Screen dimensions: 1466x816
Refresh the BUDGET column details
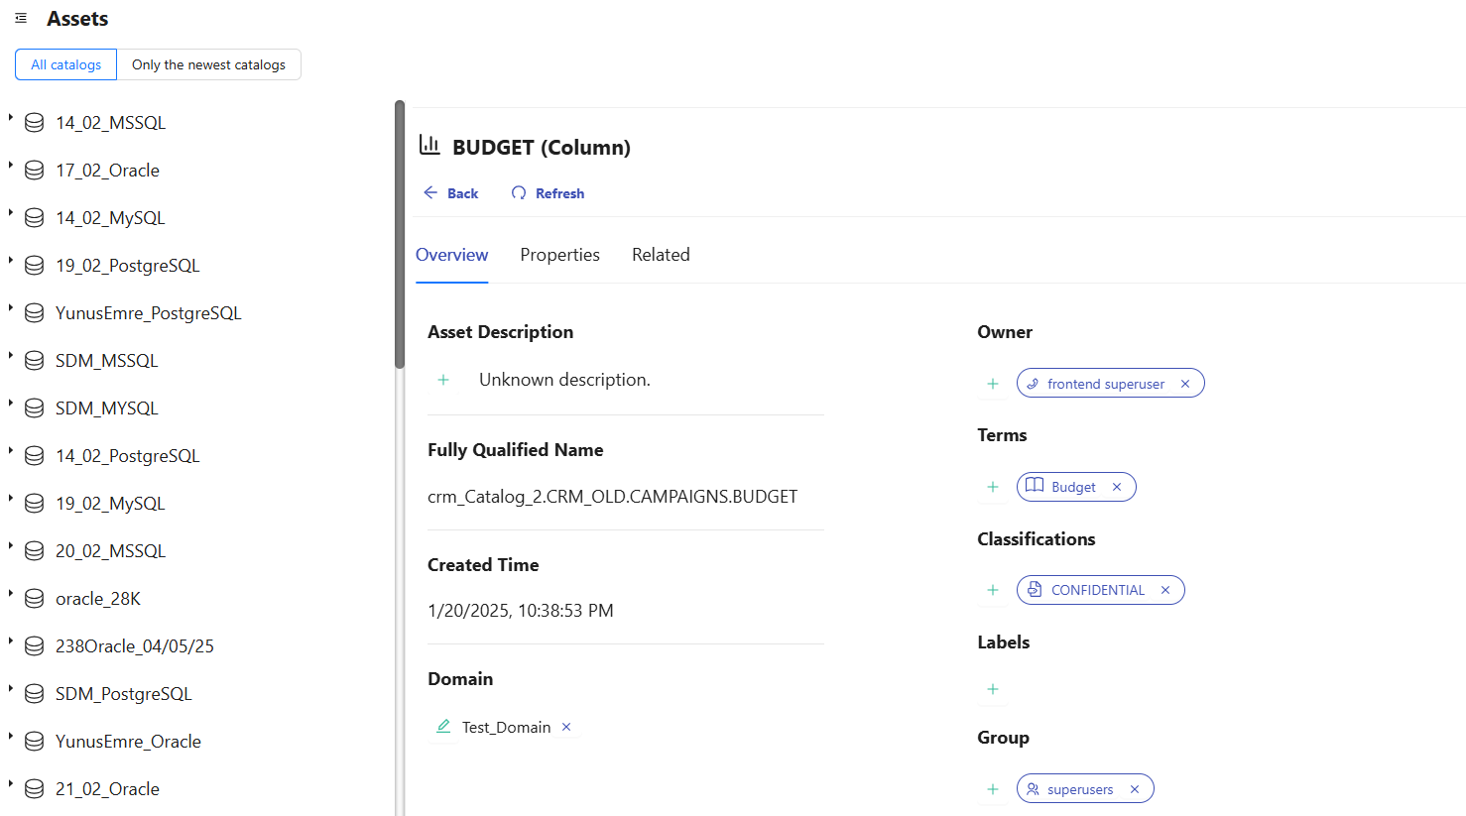click(548, 193)
